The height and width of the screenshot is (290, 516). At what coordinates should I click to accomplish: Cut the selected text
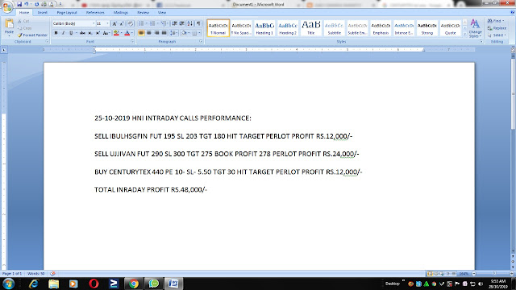(x=23, y=21)
